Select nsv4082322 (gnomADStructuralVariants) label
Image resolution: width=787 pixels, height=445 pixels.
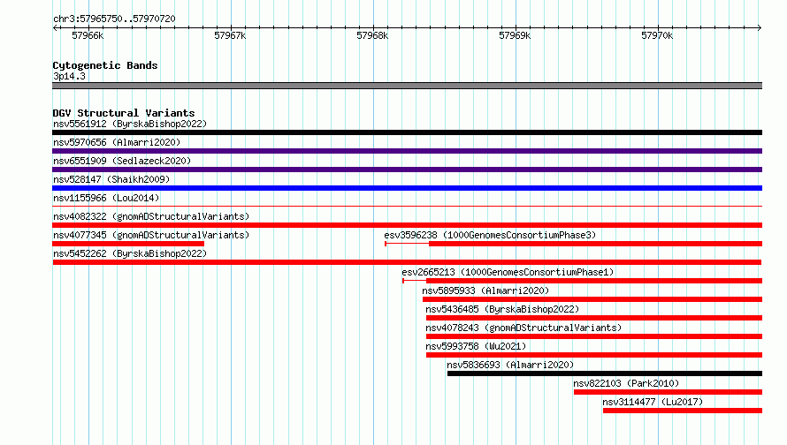coord(151,216)
